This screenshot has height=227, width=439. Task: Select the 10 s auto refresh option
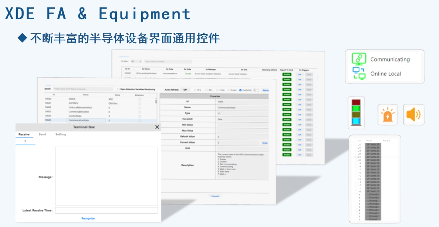tap(196, 90)
